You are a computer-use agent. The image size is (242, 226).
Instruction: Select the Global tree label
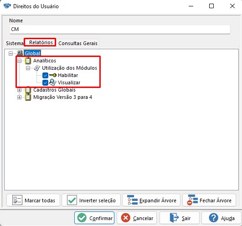coord(32,53)
